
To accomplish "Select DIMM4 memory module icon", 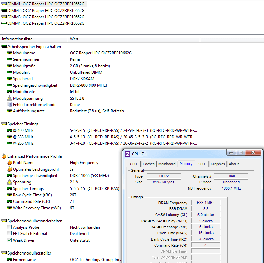I will click(x=4, y=23).
